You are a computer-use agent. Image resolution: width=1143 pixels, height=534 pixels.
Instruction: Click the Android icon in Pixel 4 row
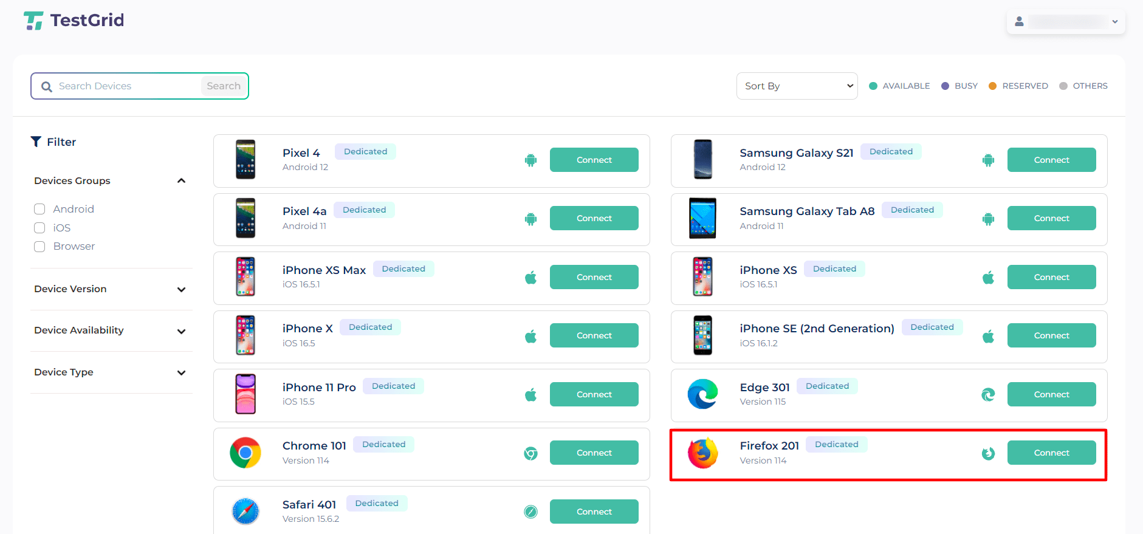[530, 160]
